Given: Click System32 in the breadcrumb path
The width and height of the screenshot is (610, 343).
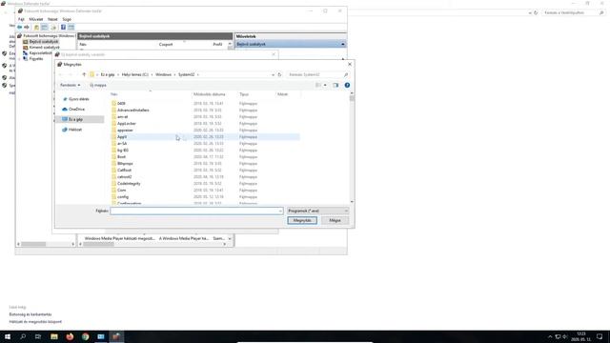Looking at the screenshot, I should 187,74.
